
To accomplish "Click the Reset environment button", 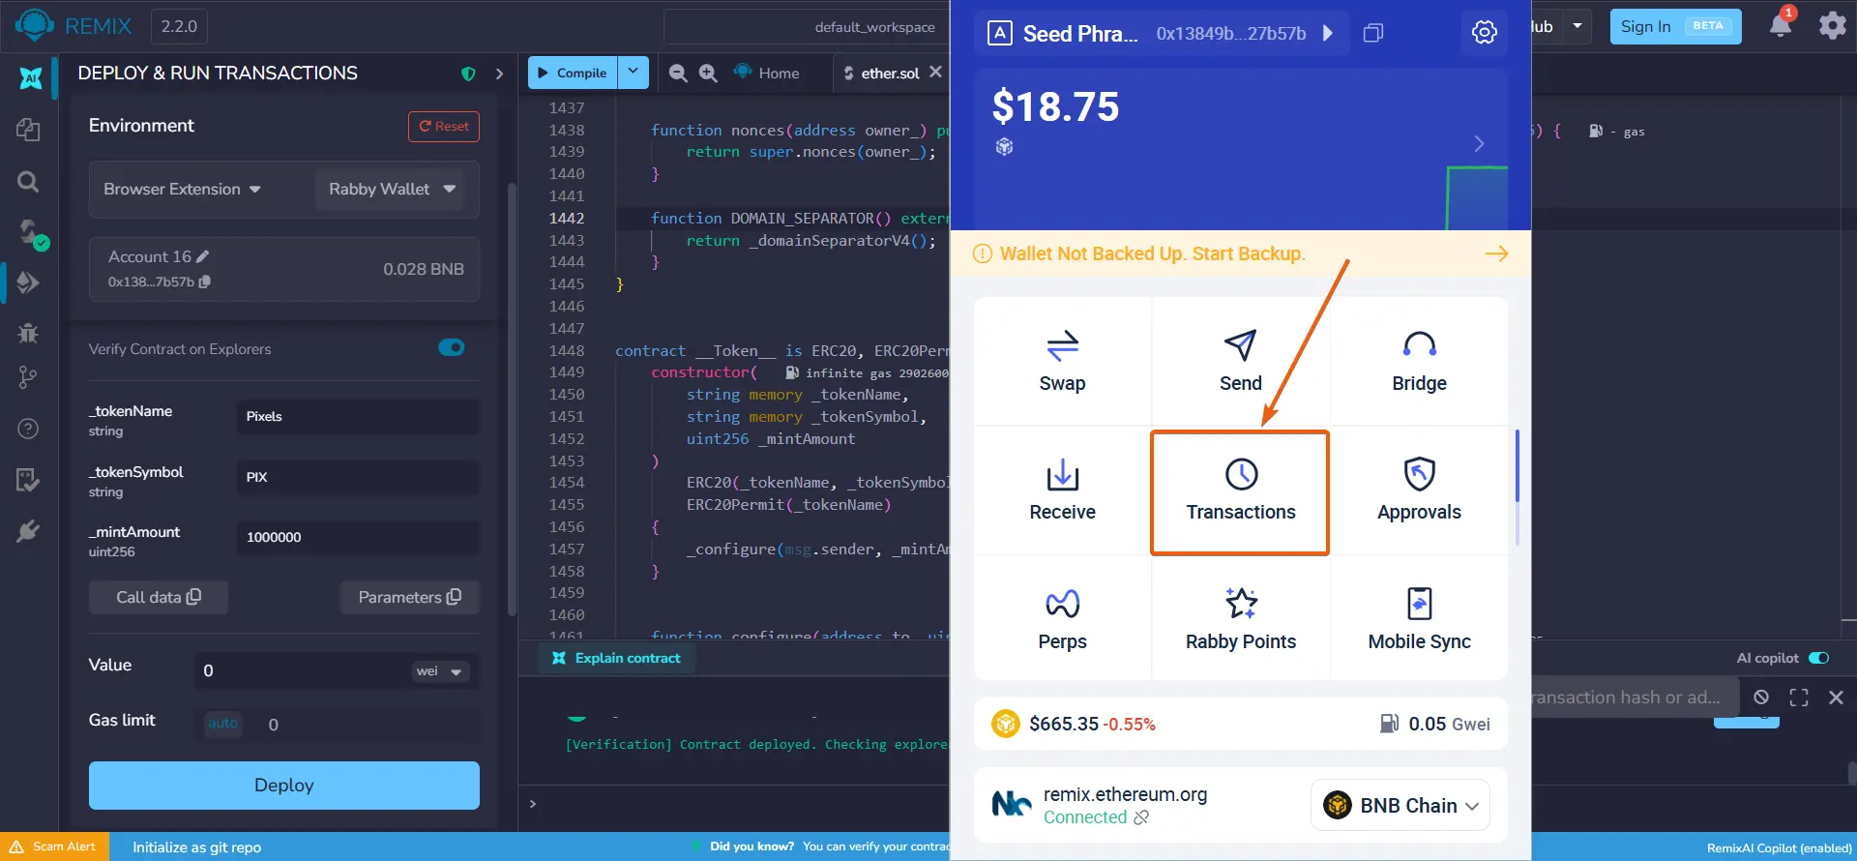I will tap(444, 127).
